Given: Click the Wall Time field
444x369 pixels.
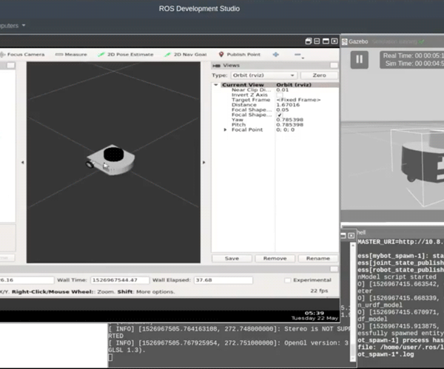Looking at the screenshot, I should [x=120, y=280].
